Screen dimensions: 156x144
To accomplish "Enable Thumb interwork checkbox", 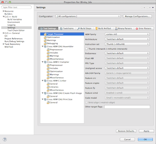I will (x=87, y=49).
